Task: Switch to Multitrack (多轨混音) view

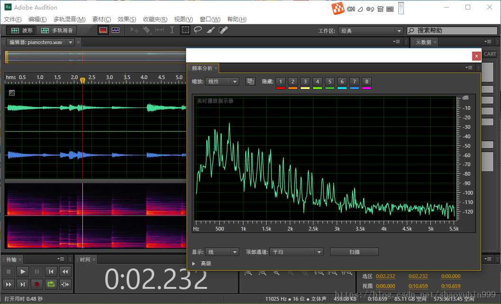Action: [56, 30]
